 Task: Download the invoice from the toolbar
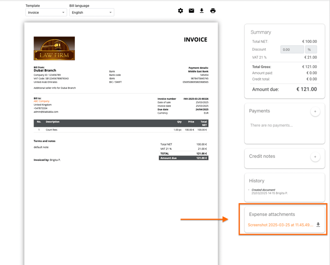click(x=201, y=11)
